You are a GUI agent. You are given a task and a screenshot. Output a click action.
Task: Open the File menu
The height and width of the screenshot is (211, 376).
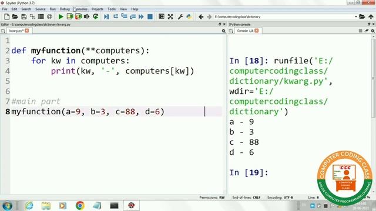pyautogui.click(x=5, y=9)
